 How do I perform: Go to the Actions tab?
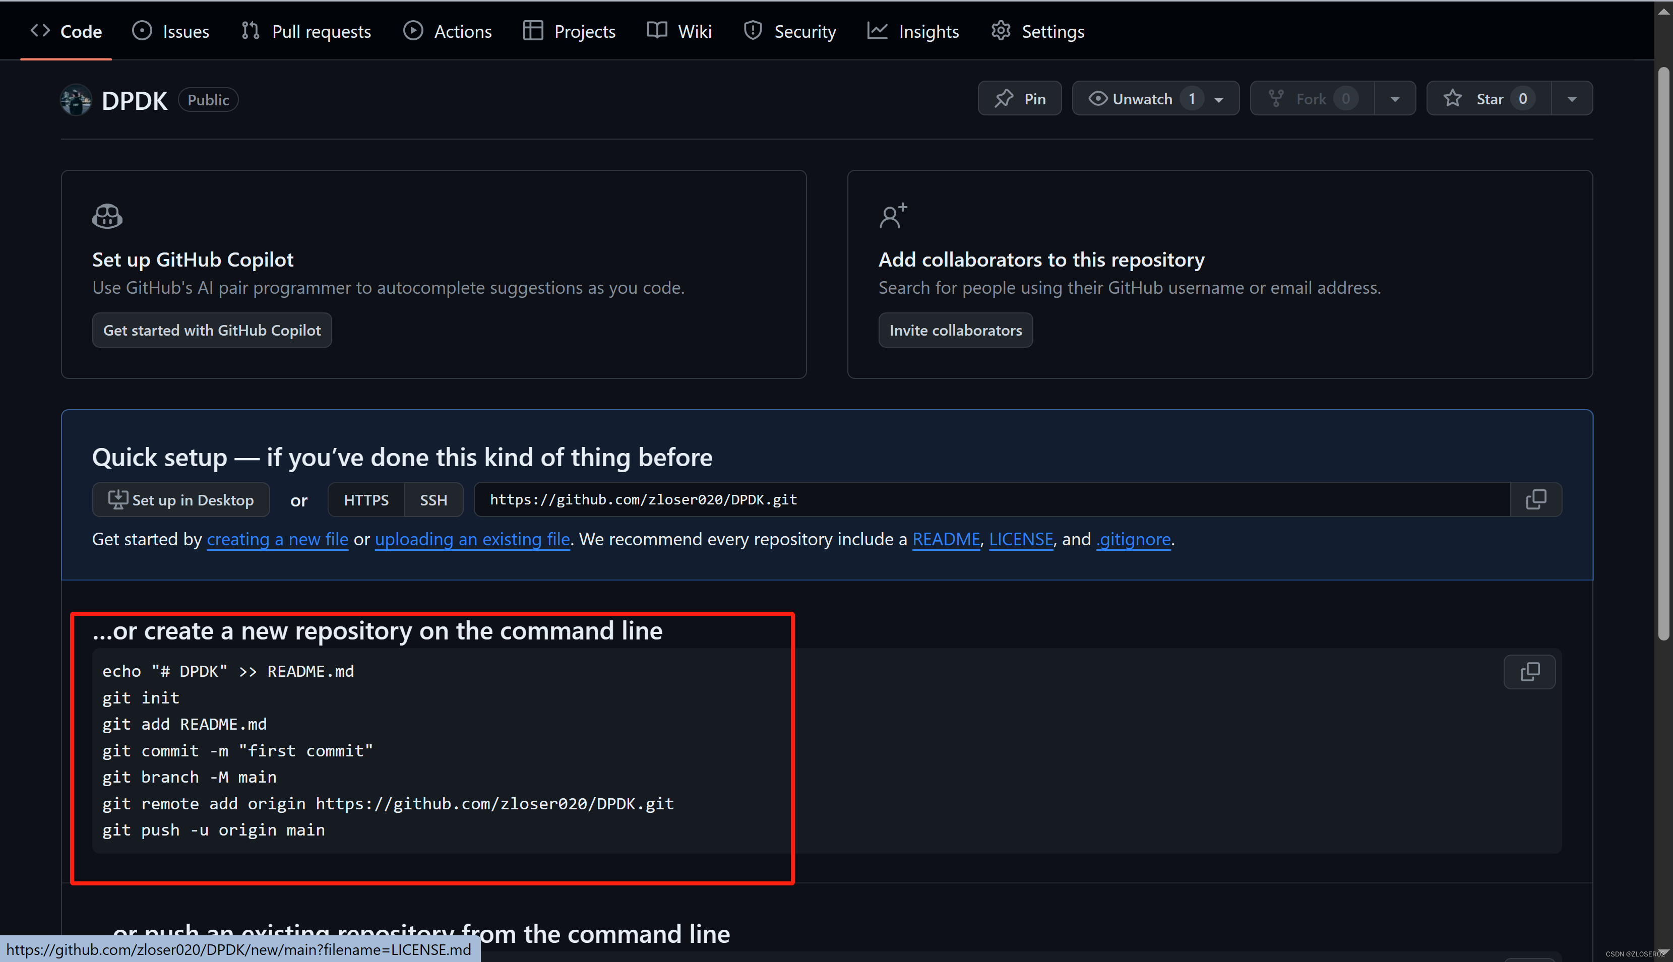point(447,31)
